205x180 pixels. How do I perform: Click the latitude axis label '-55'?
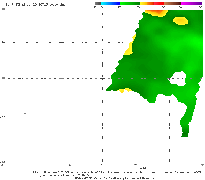2,117
